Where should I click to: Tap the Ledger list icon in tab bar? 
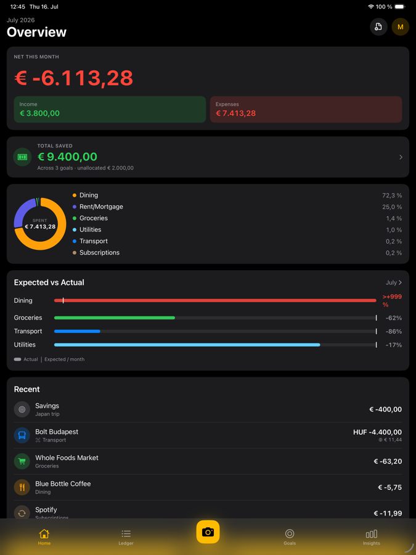click(x=126, y=533)
